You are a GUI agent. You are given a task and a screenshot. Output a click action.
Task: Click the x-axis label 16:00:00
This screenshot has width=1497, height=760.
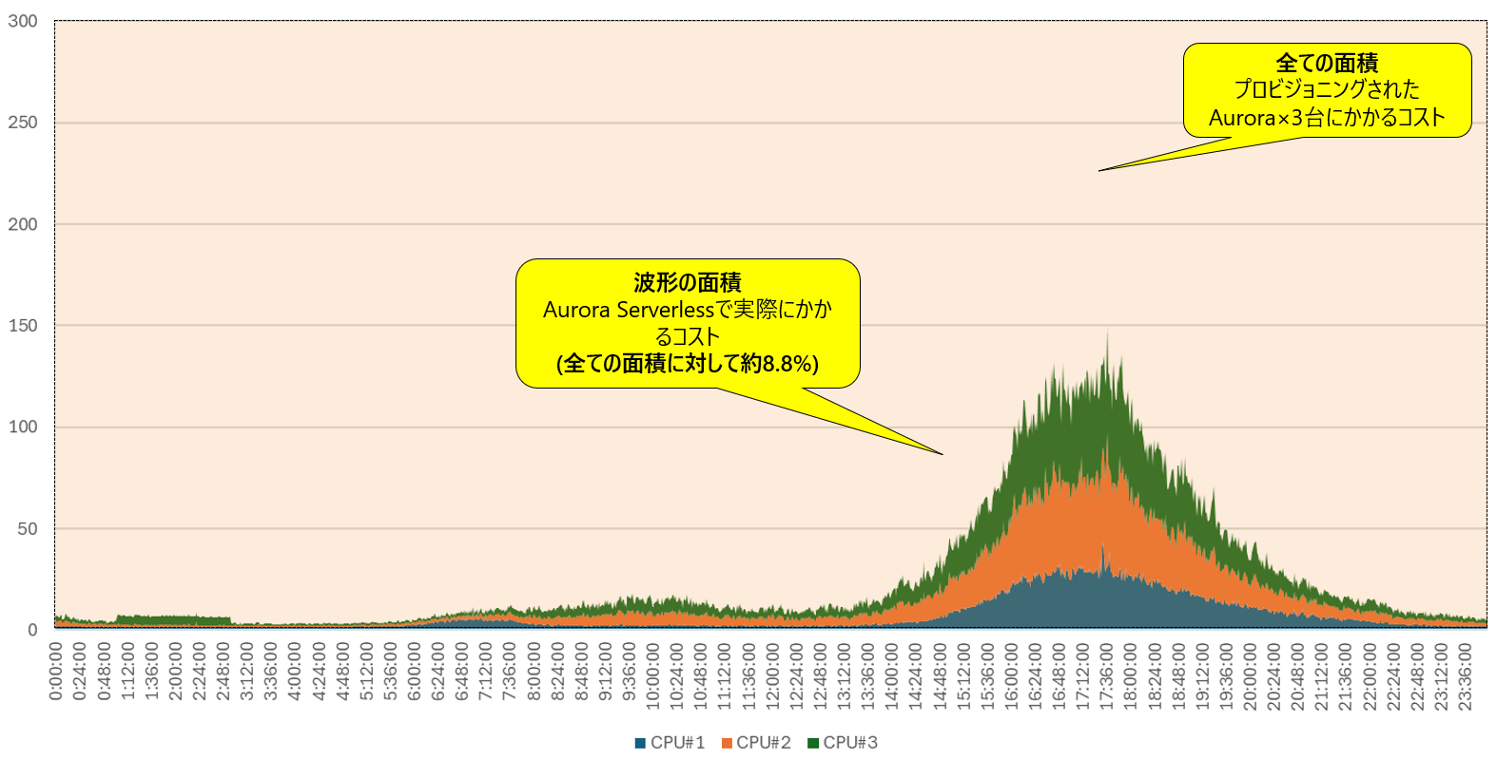[x=1012, y=676]
